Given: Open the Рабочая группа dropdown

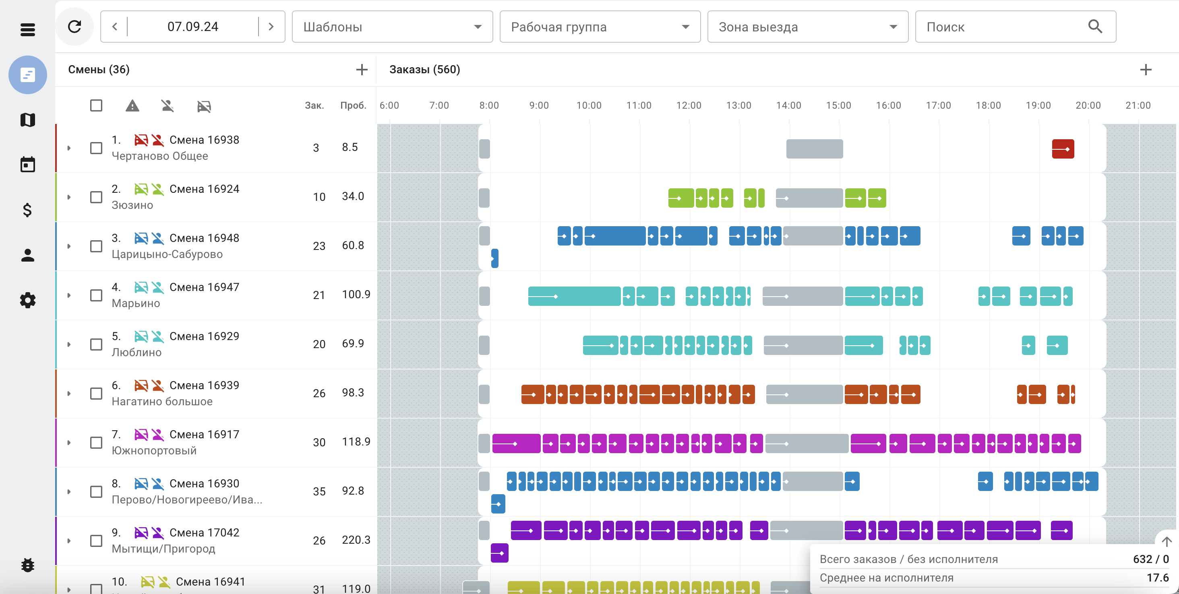Looking at the screenshot, I should 600,27.
